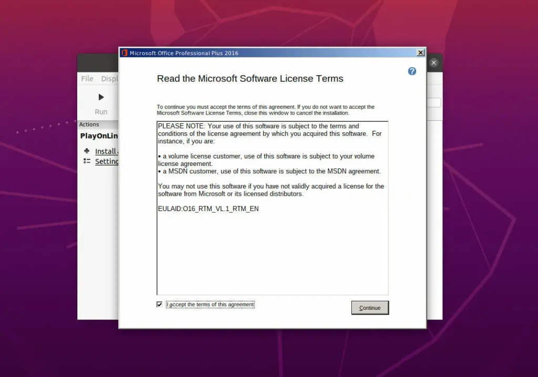Open the Install action in PlayOnLinux
This screenshot has height=377, width=538.
(x=107, y=151)
